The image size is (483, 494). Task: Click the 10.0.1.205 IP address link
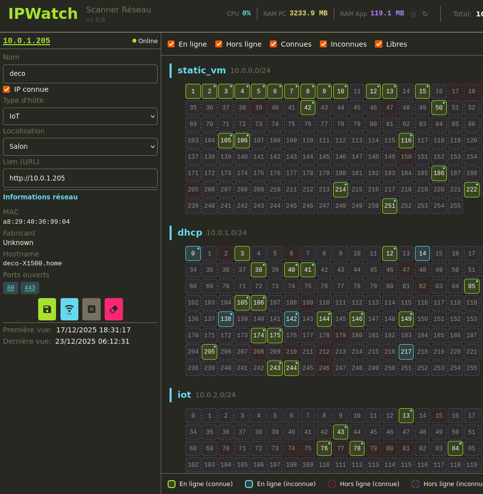27,41
